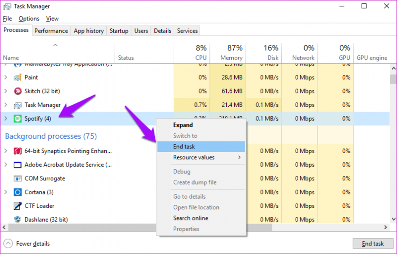397x254 pixels.
Task: Expand the Cortana process group
Action: [6, 192]
